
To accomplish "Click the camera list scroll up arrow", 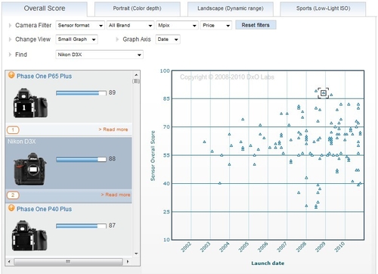I will tap(136, 75).
